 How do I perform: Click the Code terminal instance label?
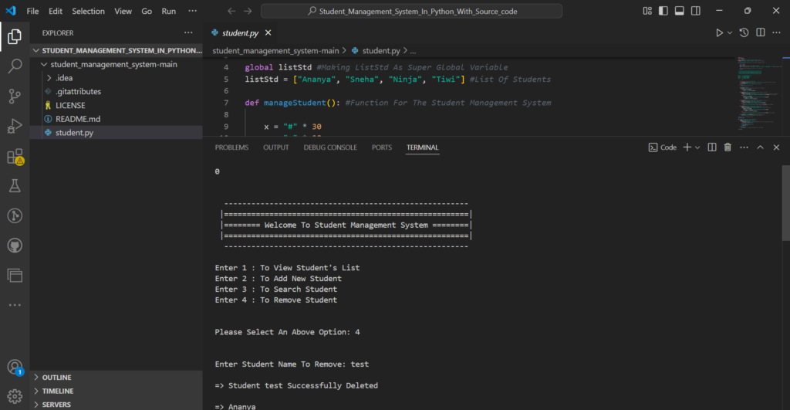coord(663,147)
